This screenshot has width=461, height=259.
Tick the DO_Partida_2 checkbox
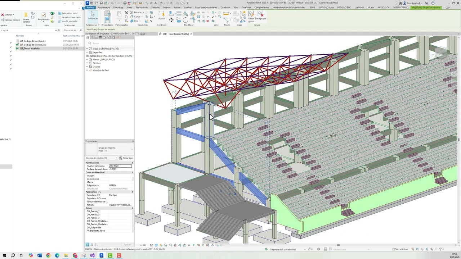click(133, 214)
